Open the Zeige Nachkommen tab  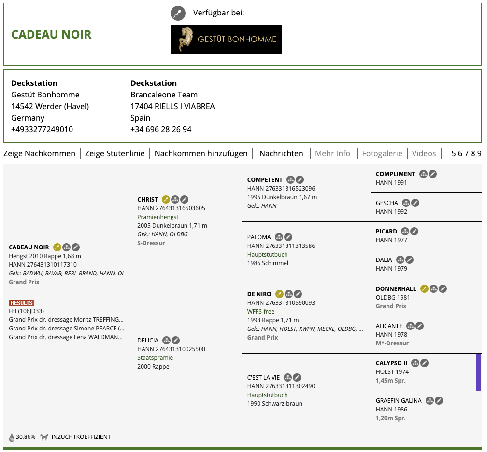[39, 153]
